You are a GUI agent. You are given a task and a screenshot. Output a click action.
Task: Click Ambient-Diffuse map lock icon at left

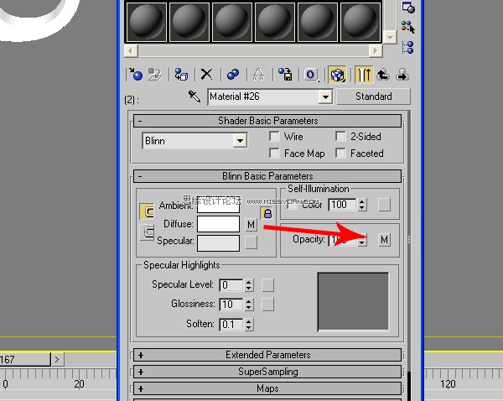147,211
